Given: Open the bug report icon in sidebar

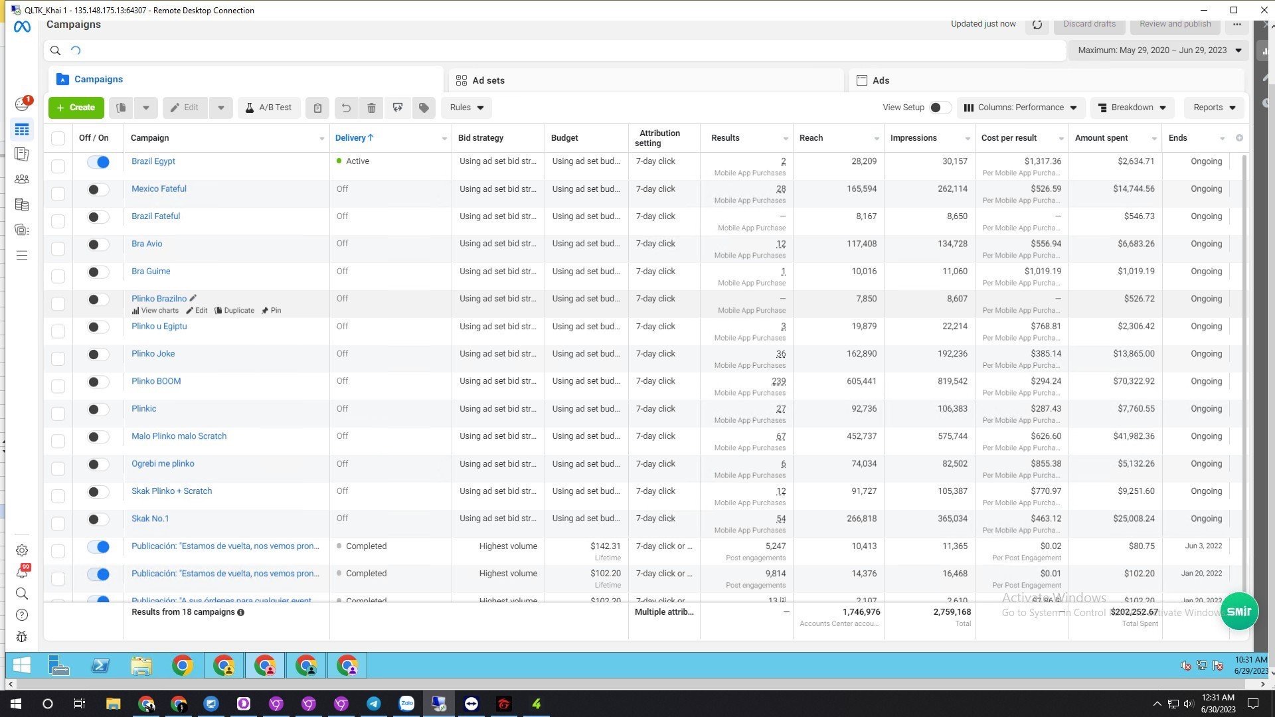Looking at the screenshot, I should point(22,637).
